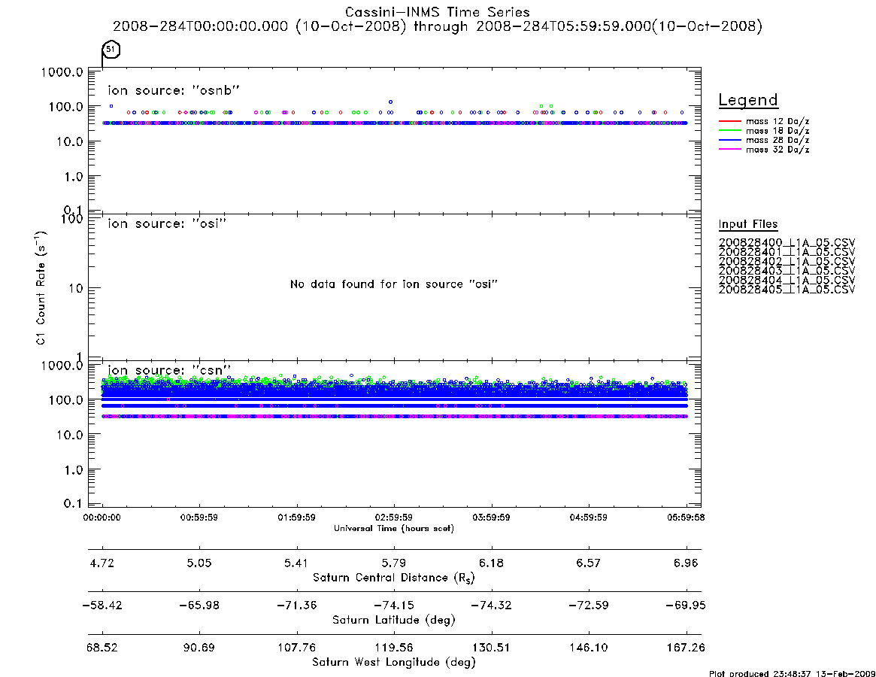Click the 68.52 longitude value
Image resolution: width=876 pixels, height=677 pixels.
tap(102, 648)
